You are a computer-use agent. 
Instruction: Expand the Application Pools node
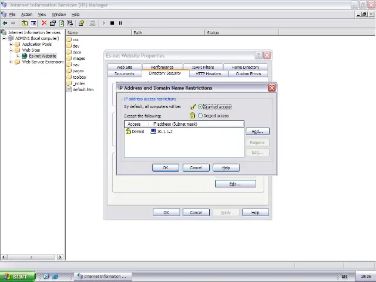pos(11,45)
